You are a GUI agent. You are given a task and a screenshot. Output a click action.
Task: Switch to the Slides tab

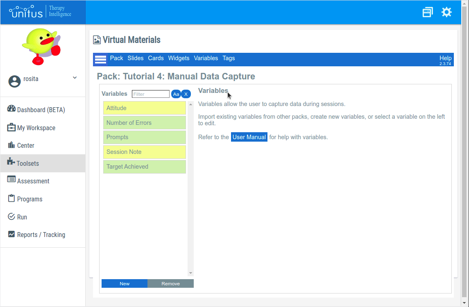tap(136, 58)
